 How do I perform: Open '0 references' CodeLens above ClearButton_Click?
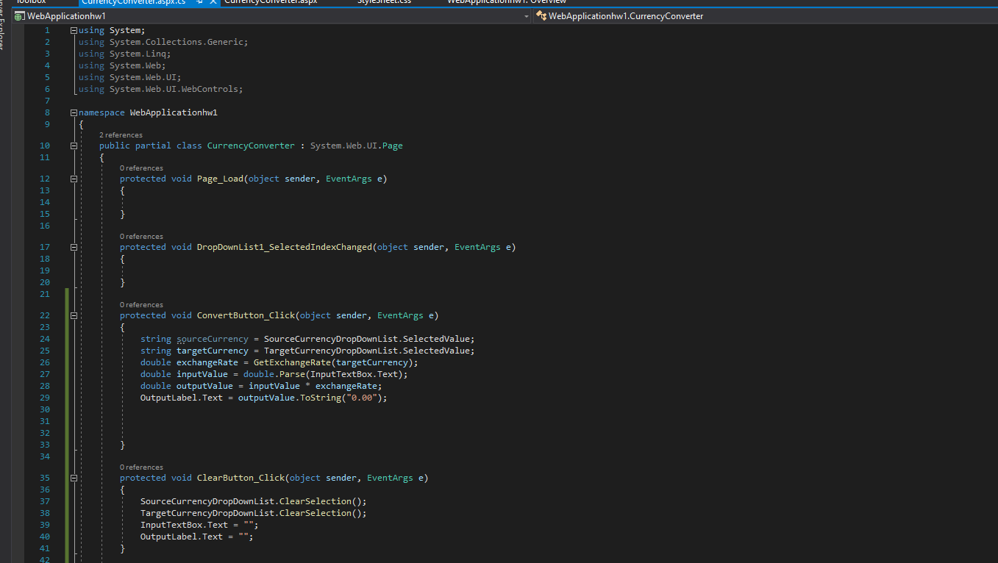(x=141, y=467)
